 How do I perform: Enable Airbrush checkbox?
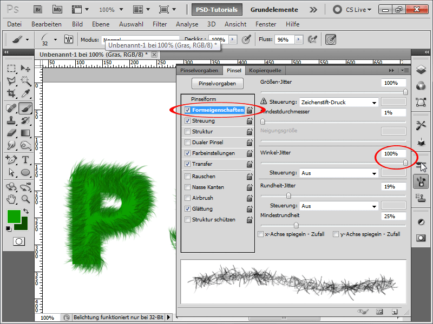coord(187,198)
